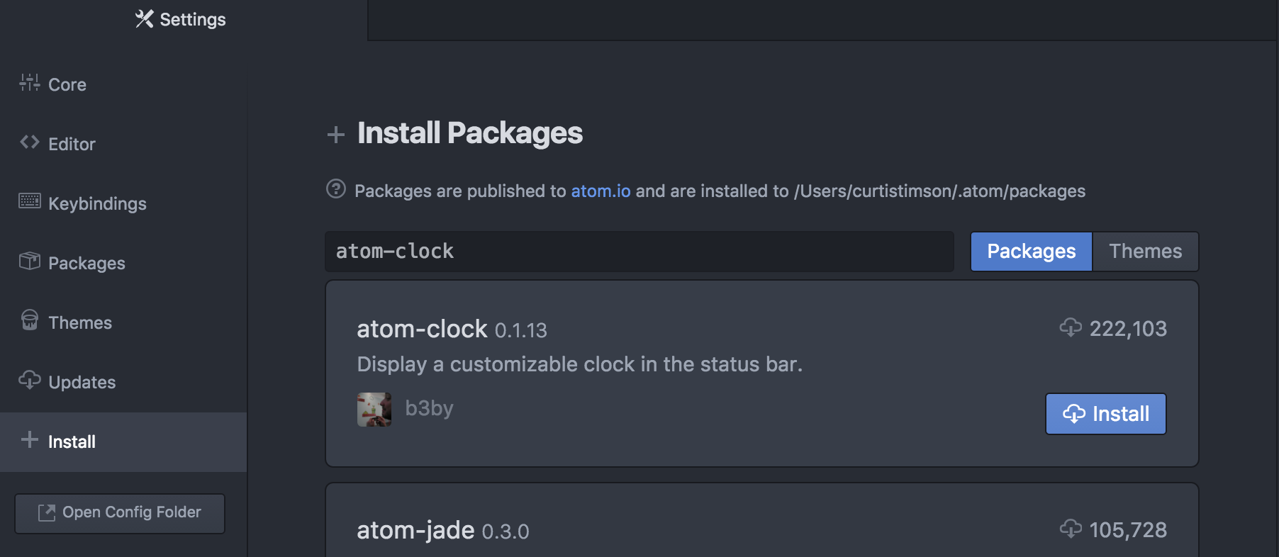Toggle package search mode to Packages
The image size is (1279, 557).
pyautogui.click(x=1030, y=251)
